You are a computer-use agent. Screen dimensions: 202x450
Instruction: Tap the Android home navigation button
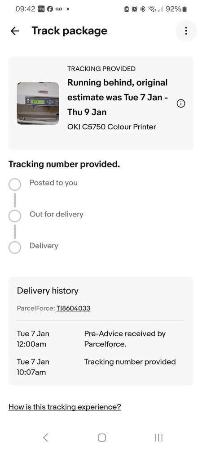(x=102, y=437)
